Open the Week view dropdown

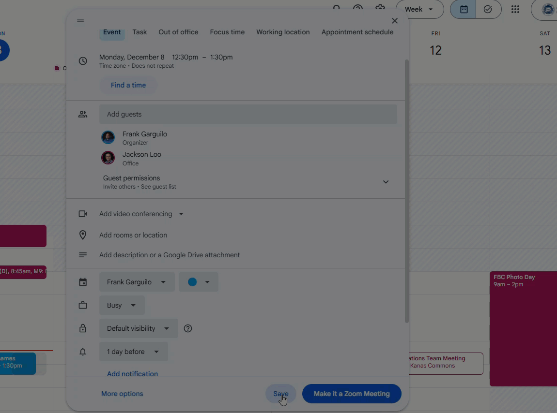pos(419,9)
